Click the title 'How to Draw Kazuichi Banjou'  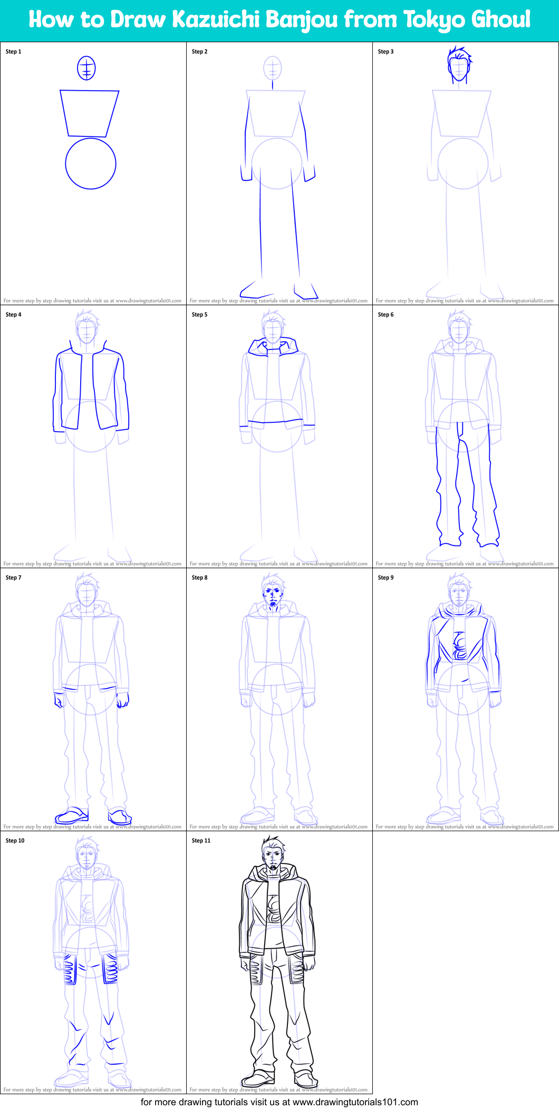tap(184, 20)
